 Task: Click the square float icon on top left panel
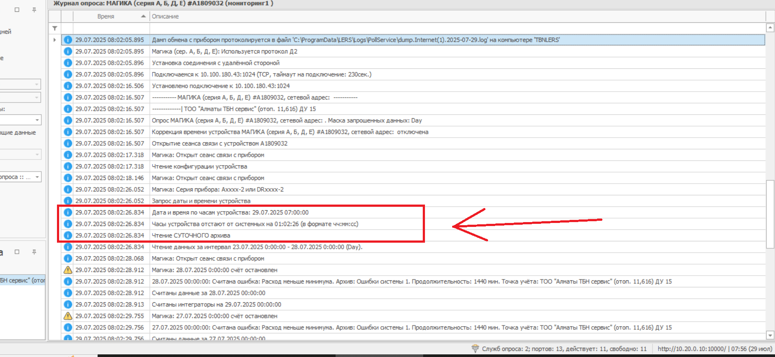17,10
